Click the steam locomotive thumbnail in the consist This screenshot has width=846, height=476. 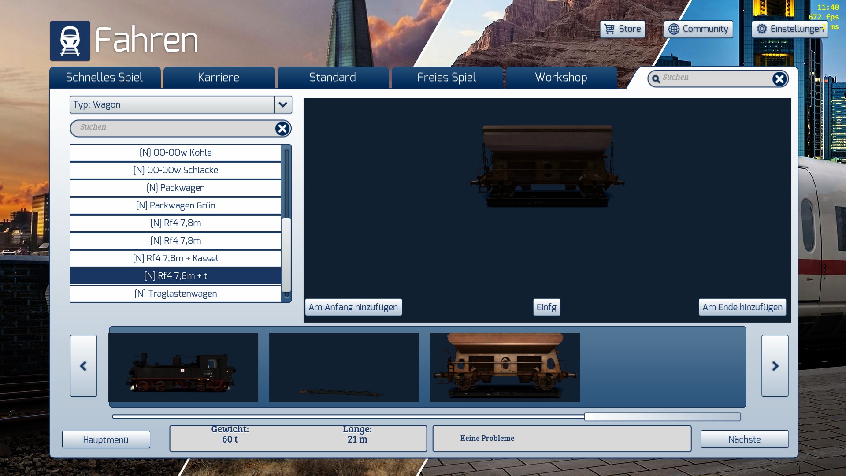pyautogui.click(x=183, y=368)
